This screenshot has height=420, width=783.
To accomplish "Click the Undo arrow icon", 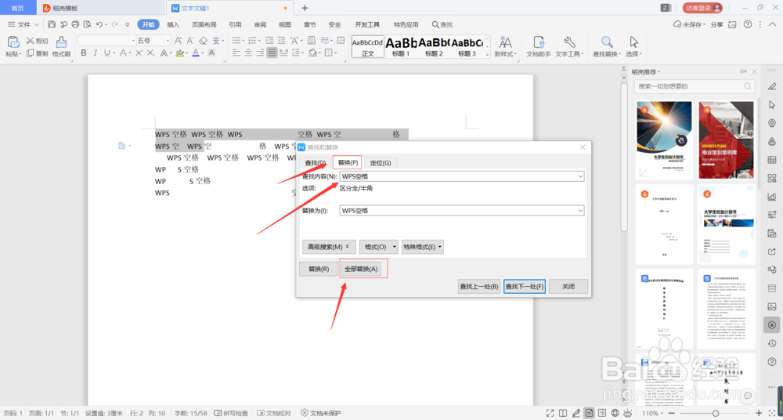I will tap(99, 24).
